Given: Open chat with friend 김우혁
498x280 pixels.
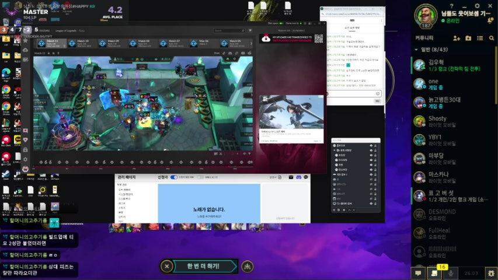Looking at the screenshot, I should (x=454, y=65).
